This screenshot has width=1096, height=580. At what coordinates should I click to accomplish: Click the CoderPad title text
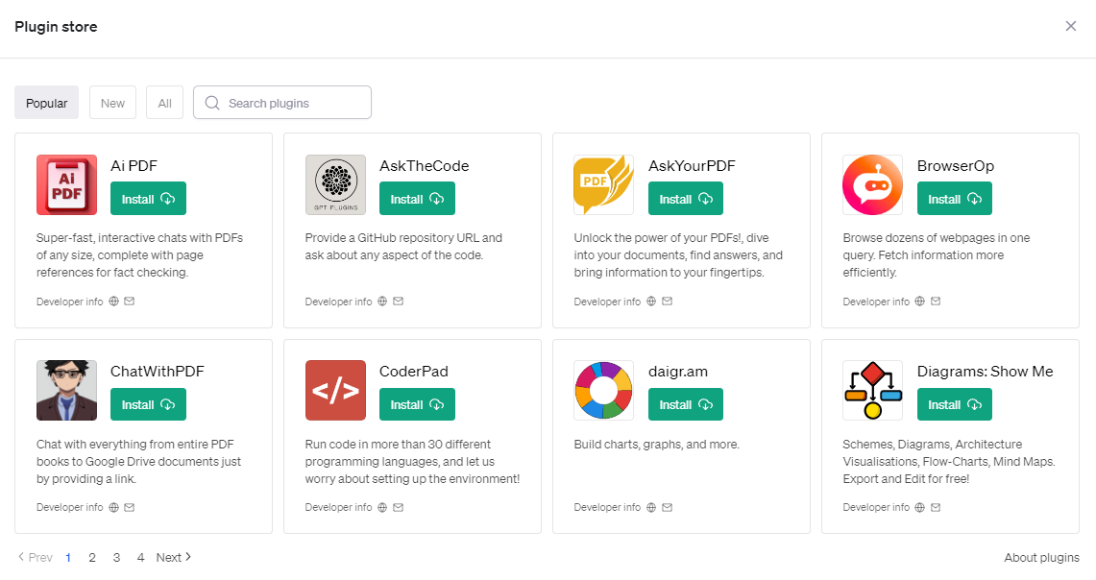(x=414, y=371)
